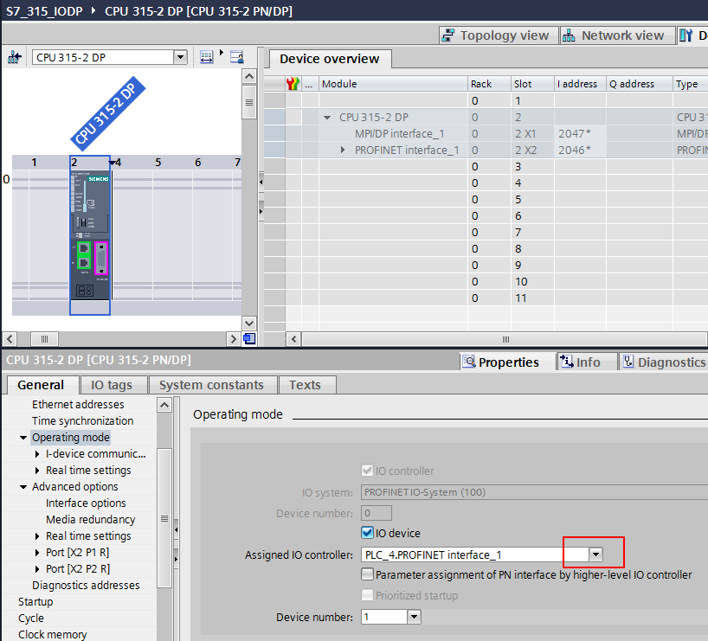
Task: Click the rack view scroll-up arrow
Action: coord(248,76)
